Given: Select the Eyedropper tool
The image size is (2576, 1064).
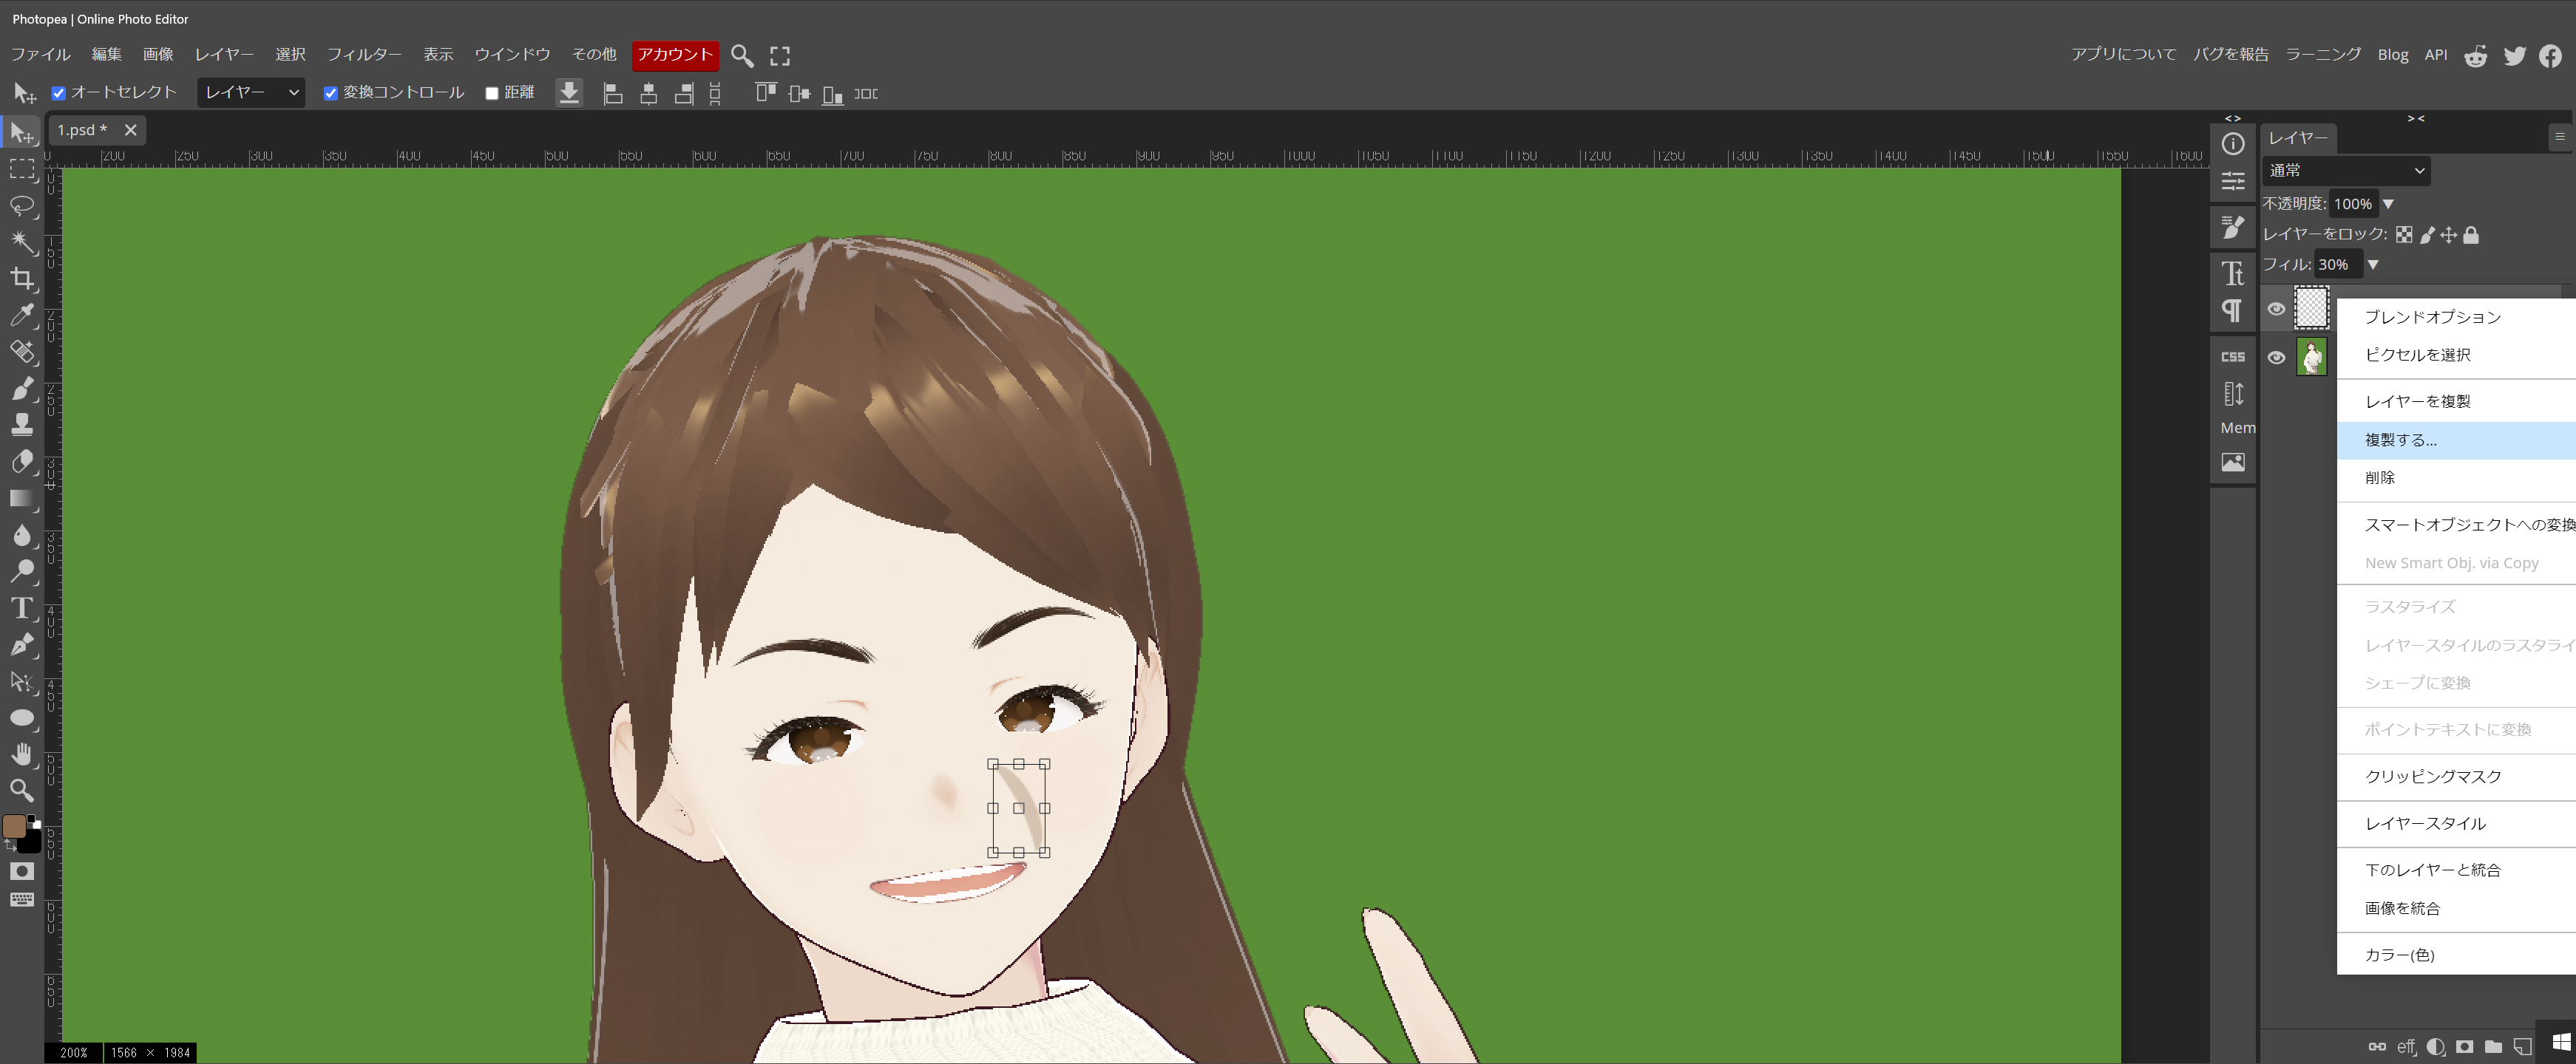Looking at the screenshot, I should coord(22,315).
